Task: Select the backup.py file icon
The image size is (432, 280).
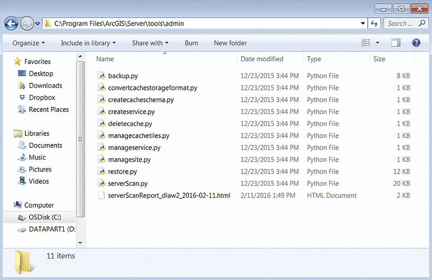Action: point(102,76)
